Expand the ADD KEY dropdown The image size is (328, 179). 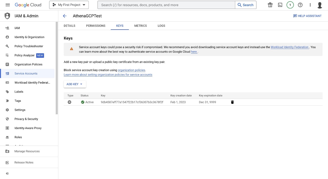(x=75, y=84)
